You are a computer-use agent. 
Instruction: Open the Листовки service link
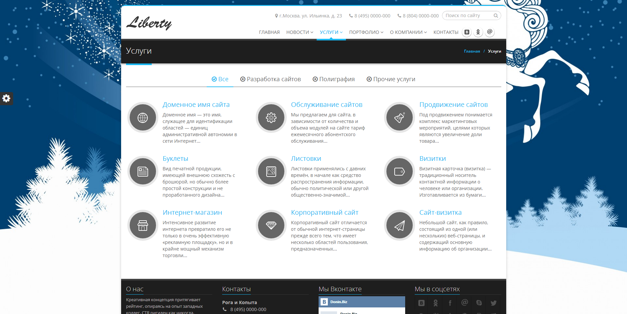(x=306, y=158)
